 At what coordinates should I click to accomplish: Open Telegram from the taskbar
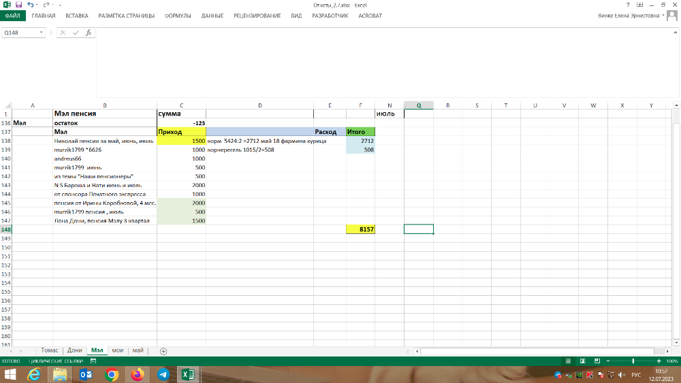point(163,374)
